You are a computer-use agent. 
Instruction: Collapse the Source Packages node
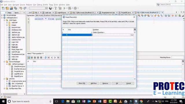pos(4,62)
